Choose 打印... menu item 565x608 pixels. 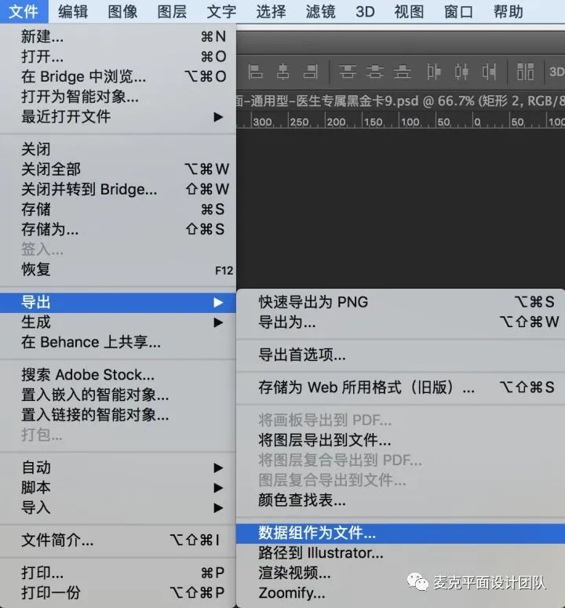tap(118, 573)
